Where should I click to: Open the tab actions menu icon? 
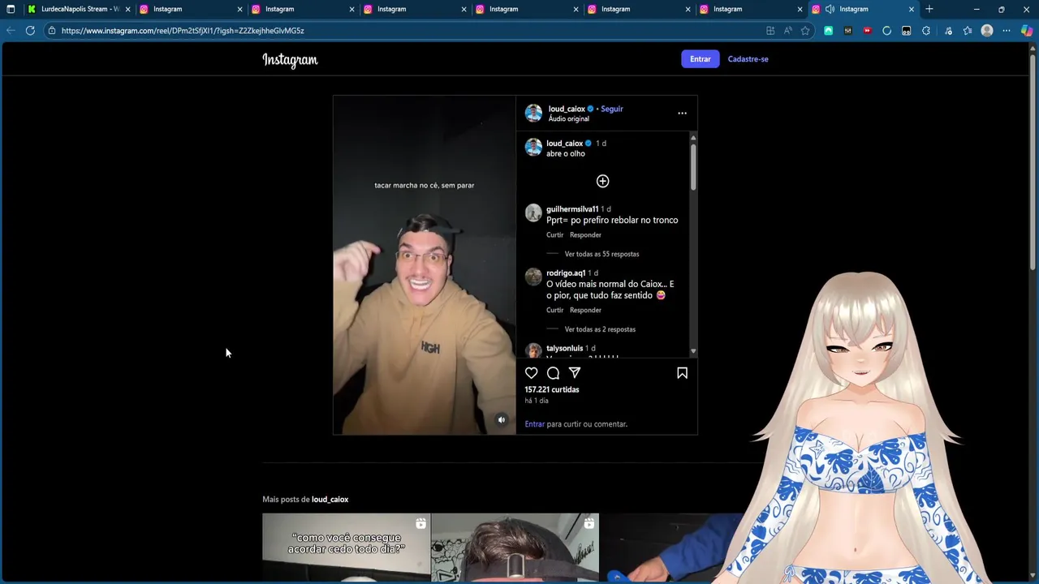point(11,9)
